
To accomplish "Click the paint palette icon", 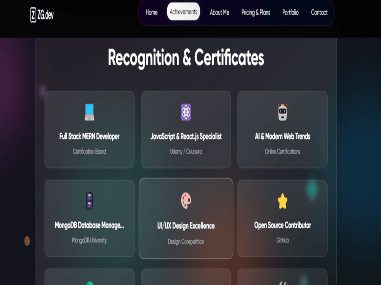I will click(186, 201).
